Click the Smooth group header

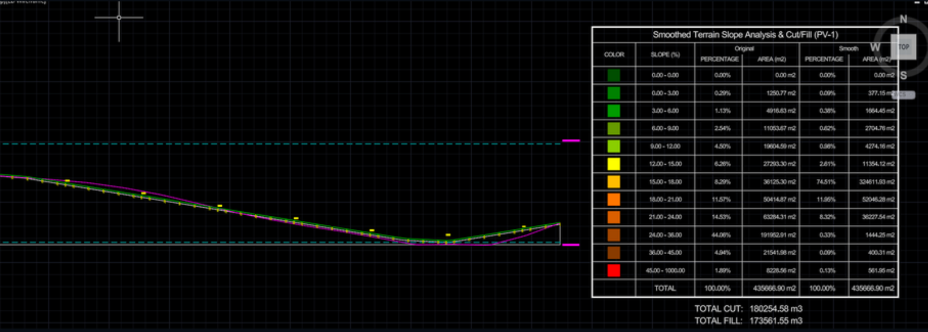848,48
